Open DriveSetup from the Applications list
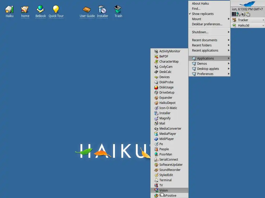265x198 pixels. point(170,93)
